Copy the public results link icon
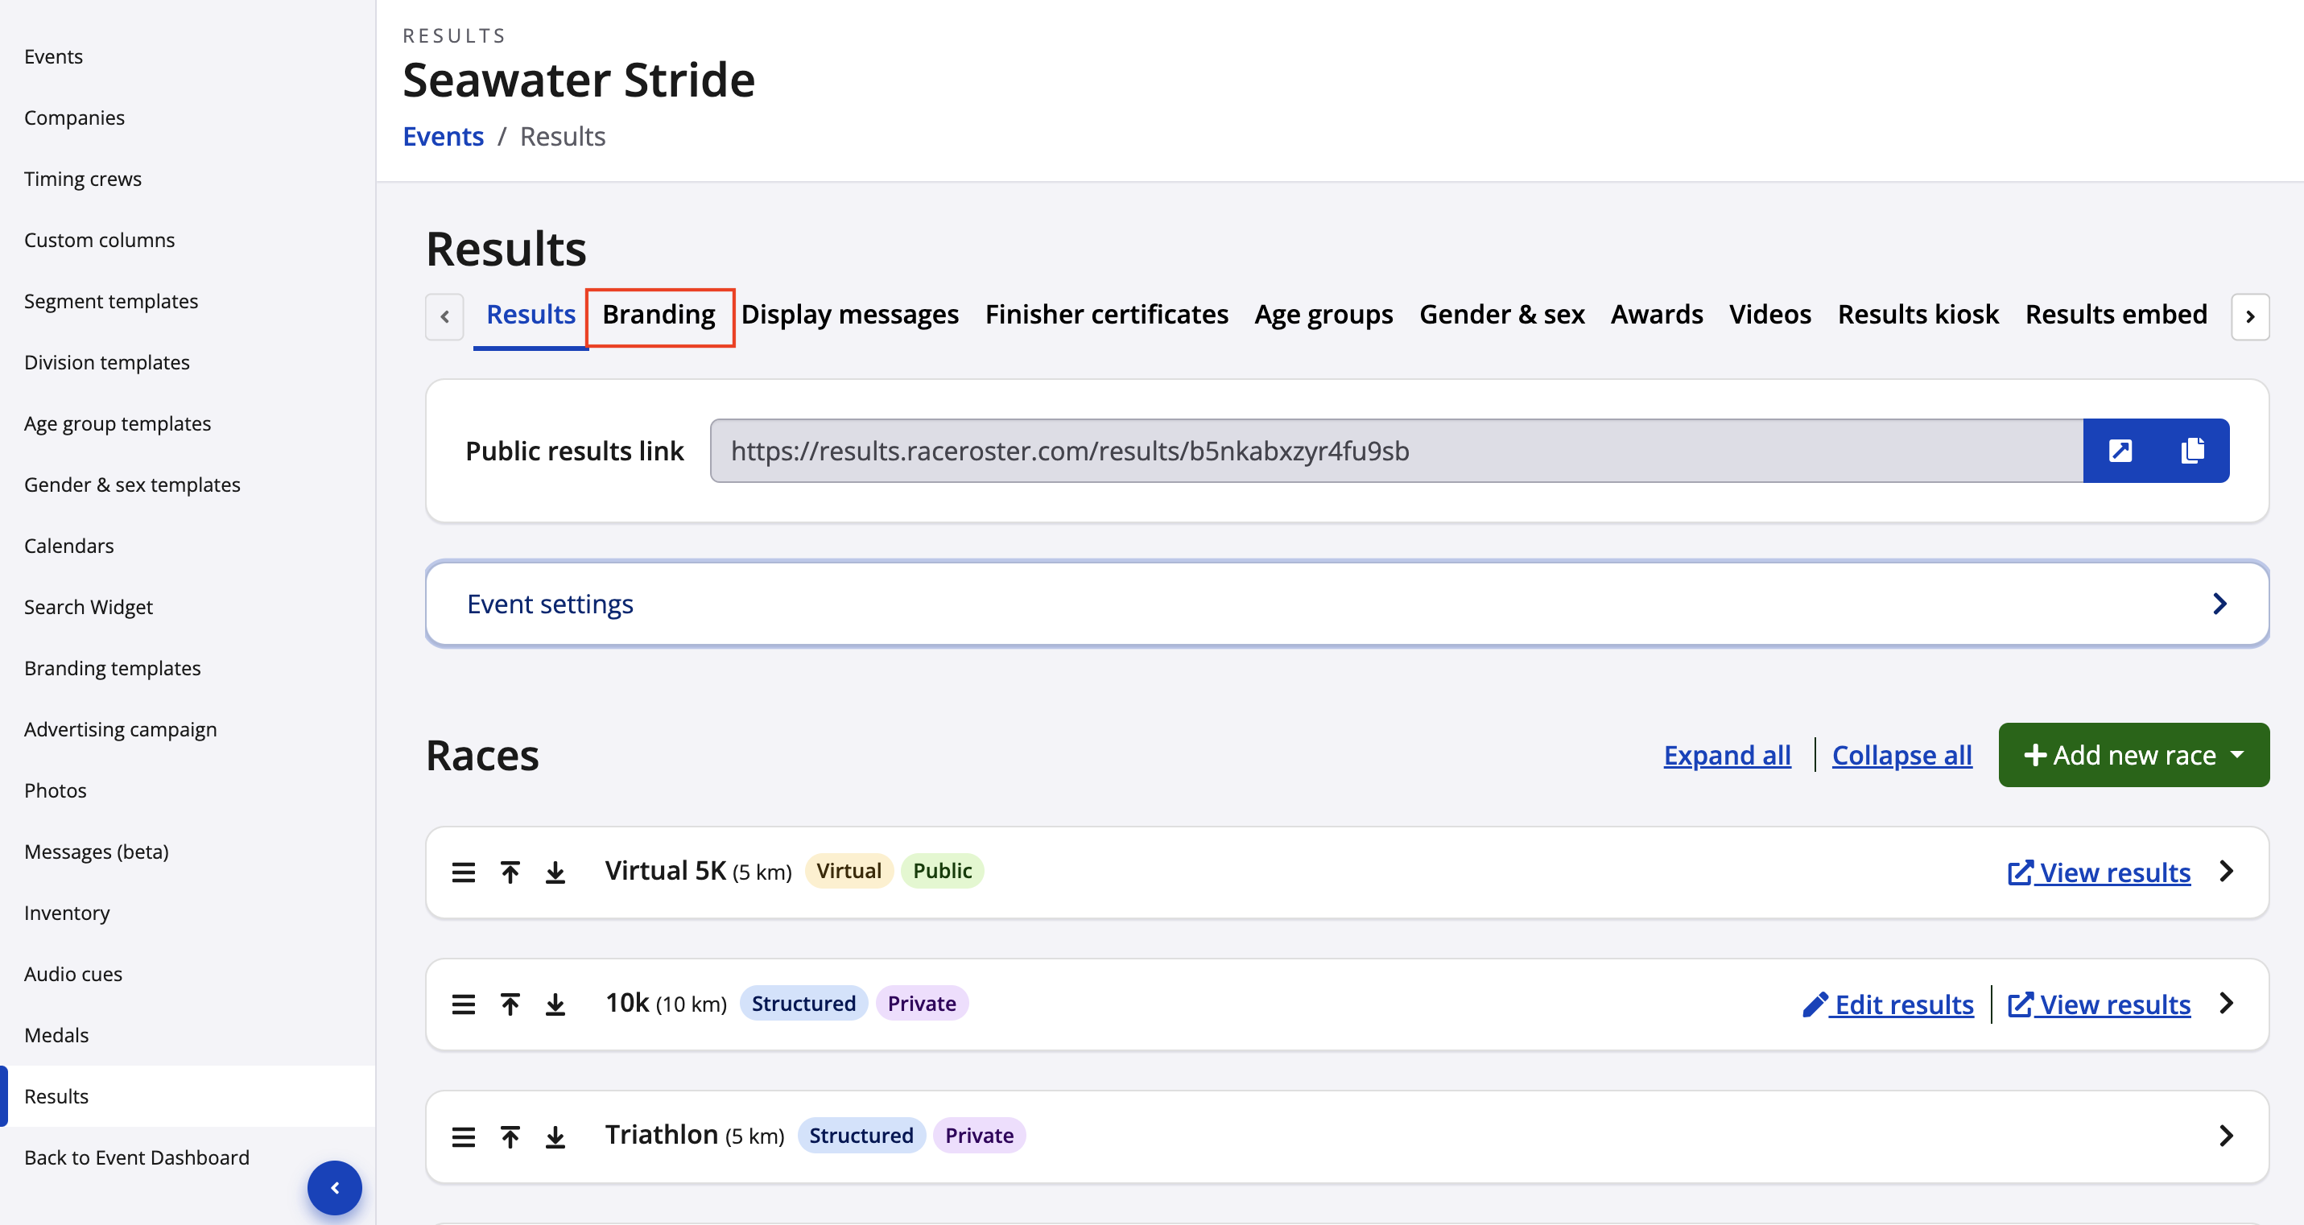The height and width of the screenshot is (1225, 2304). [x=2192, y=451]
